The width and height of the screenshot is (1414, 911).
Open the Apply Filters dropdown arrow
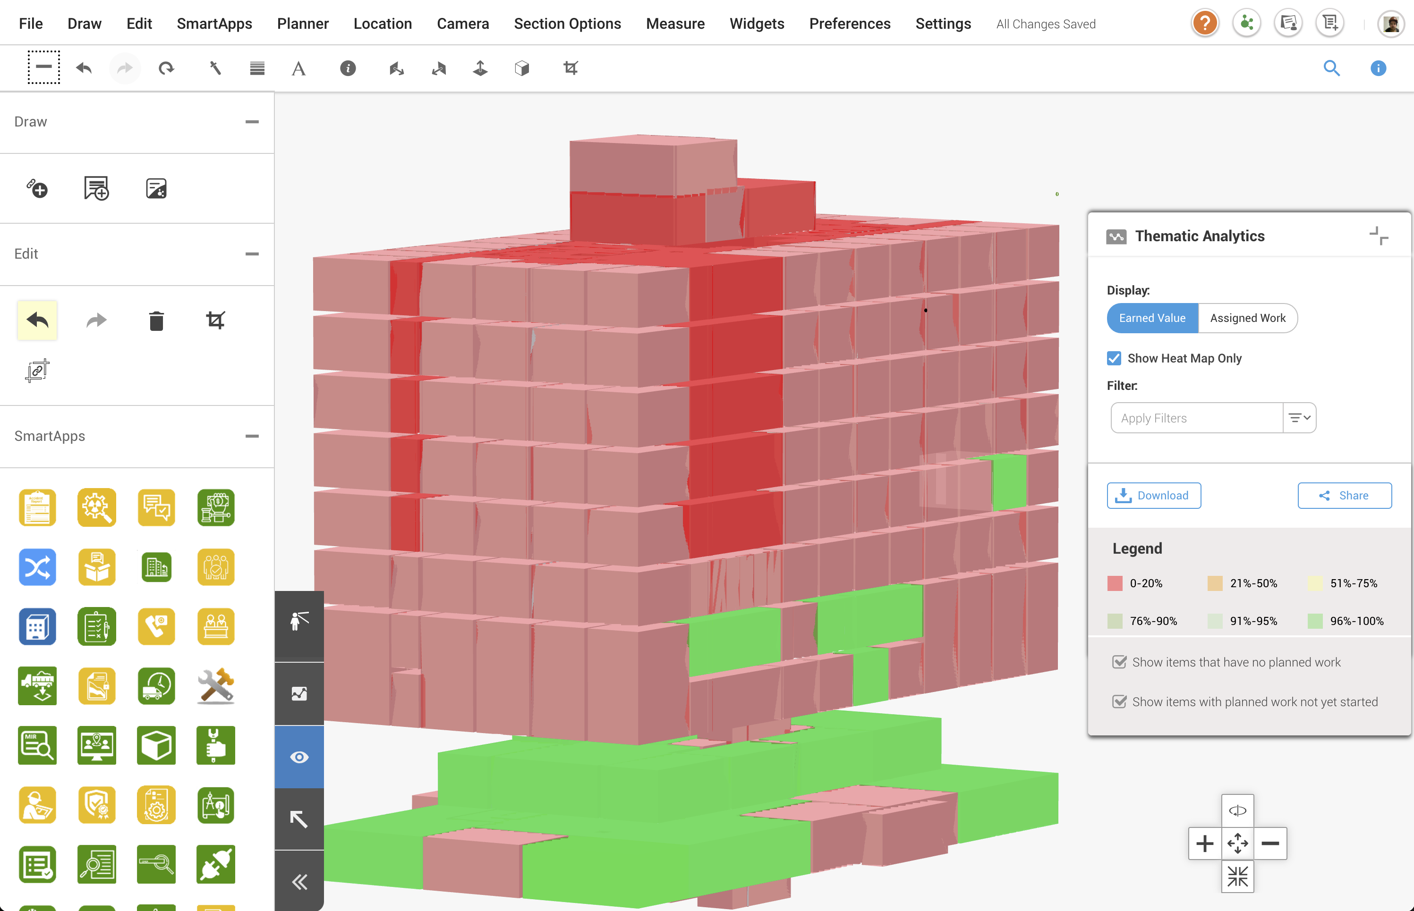[x=1300, y=418]
